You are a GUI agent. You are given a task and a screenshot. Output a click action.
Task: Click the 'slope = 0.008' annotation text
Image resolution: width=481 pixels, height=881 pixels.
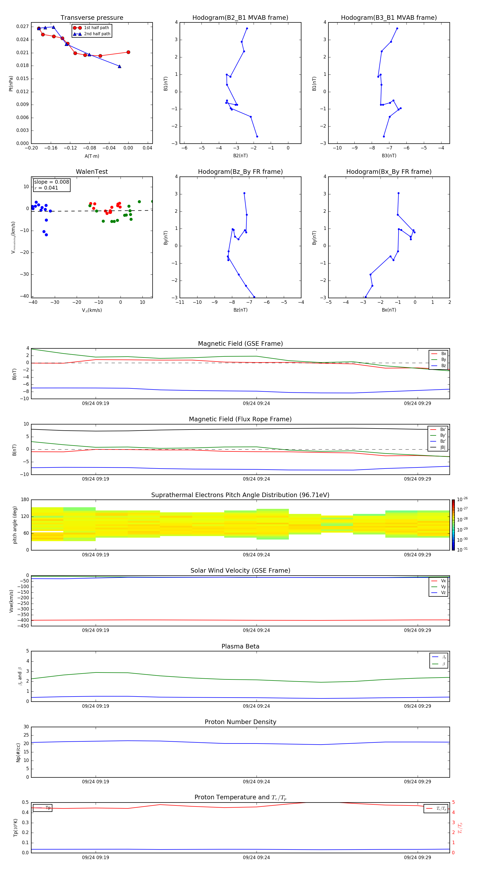point(51,182)
